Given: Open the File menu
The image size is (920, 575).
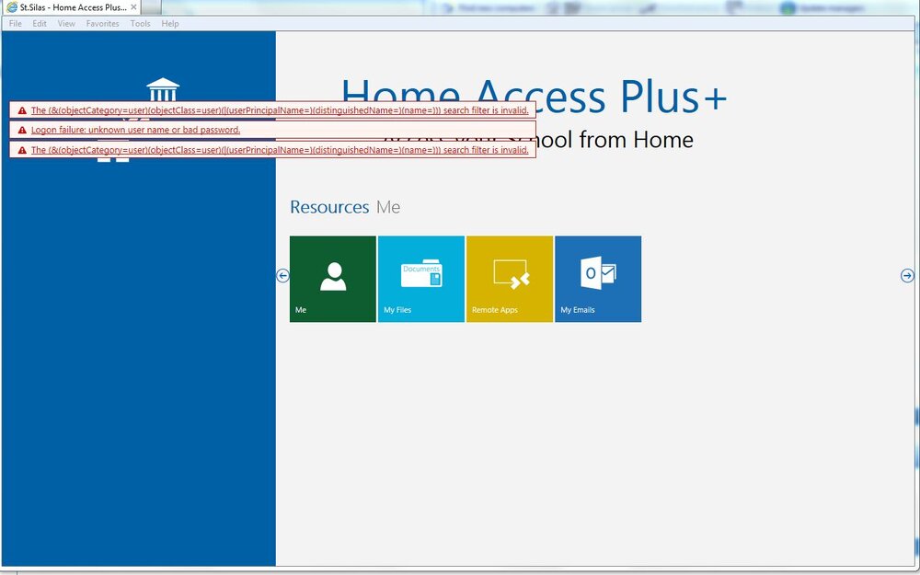Looking at the screenshot, I should (16, 24).
